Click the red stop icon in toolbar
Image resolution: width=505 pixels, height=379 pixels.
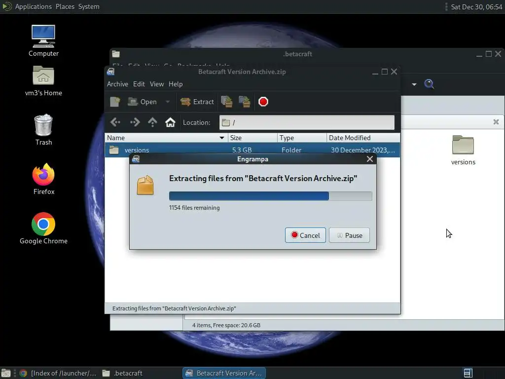coord(263,102)
